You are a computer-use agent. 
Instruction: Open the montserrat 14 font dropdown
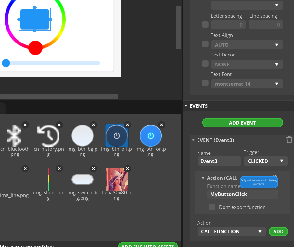[x=247, y=84]
